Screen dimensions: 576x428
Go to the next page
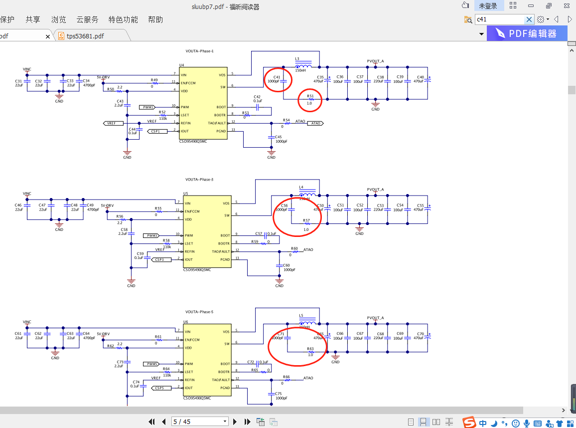(x=235, y=422)
